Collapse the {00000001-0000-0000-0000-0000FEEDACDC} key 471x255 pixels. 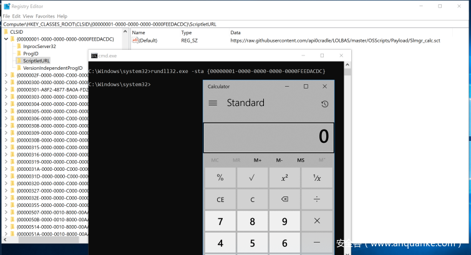[x=6, y=39]
